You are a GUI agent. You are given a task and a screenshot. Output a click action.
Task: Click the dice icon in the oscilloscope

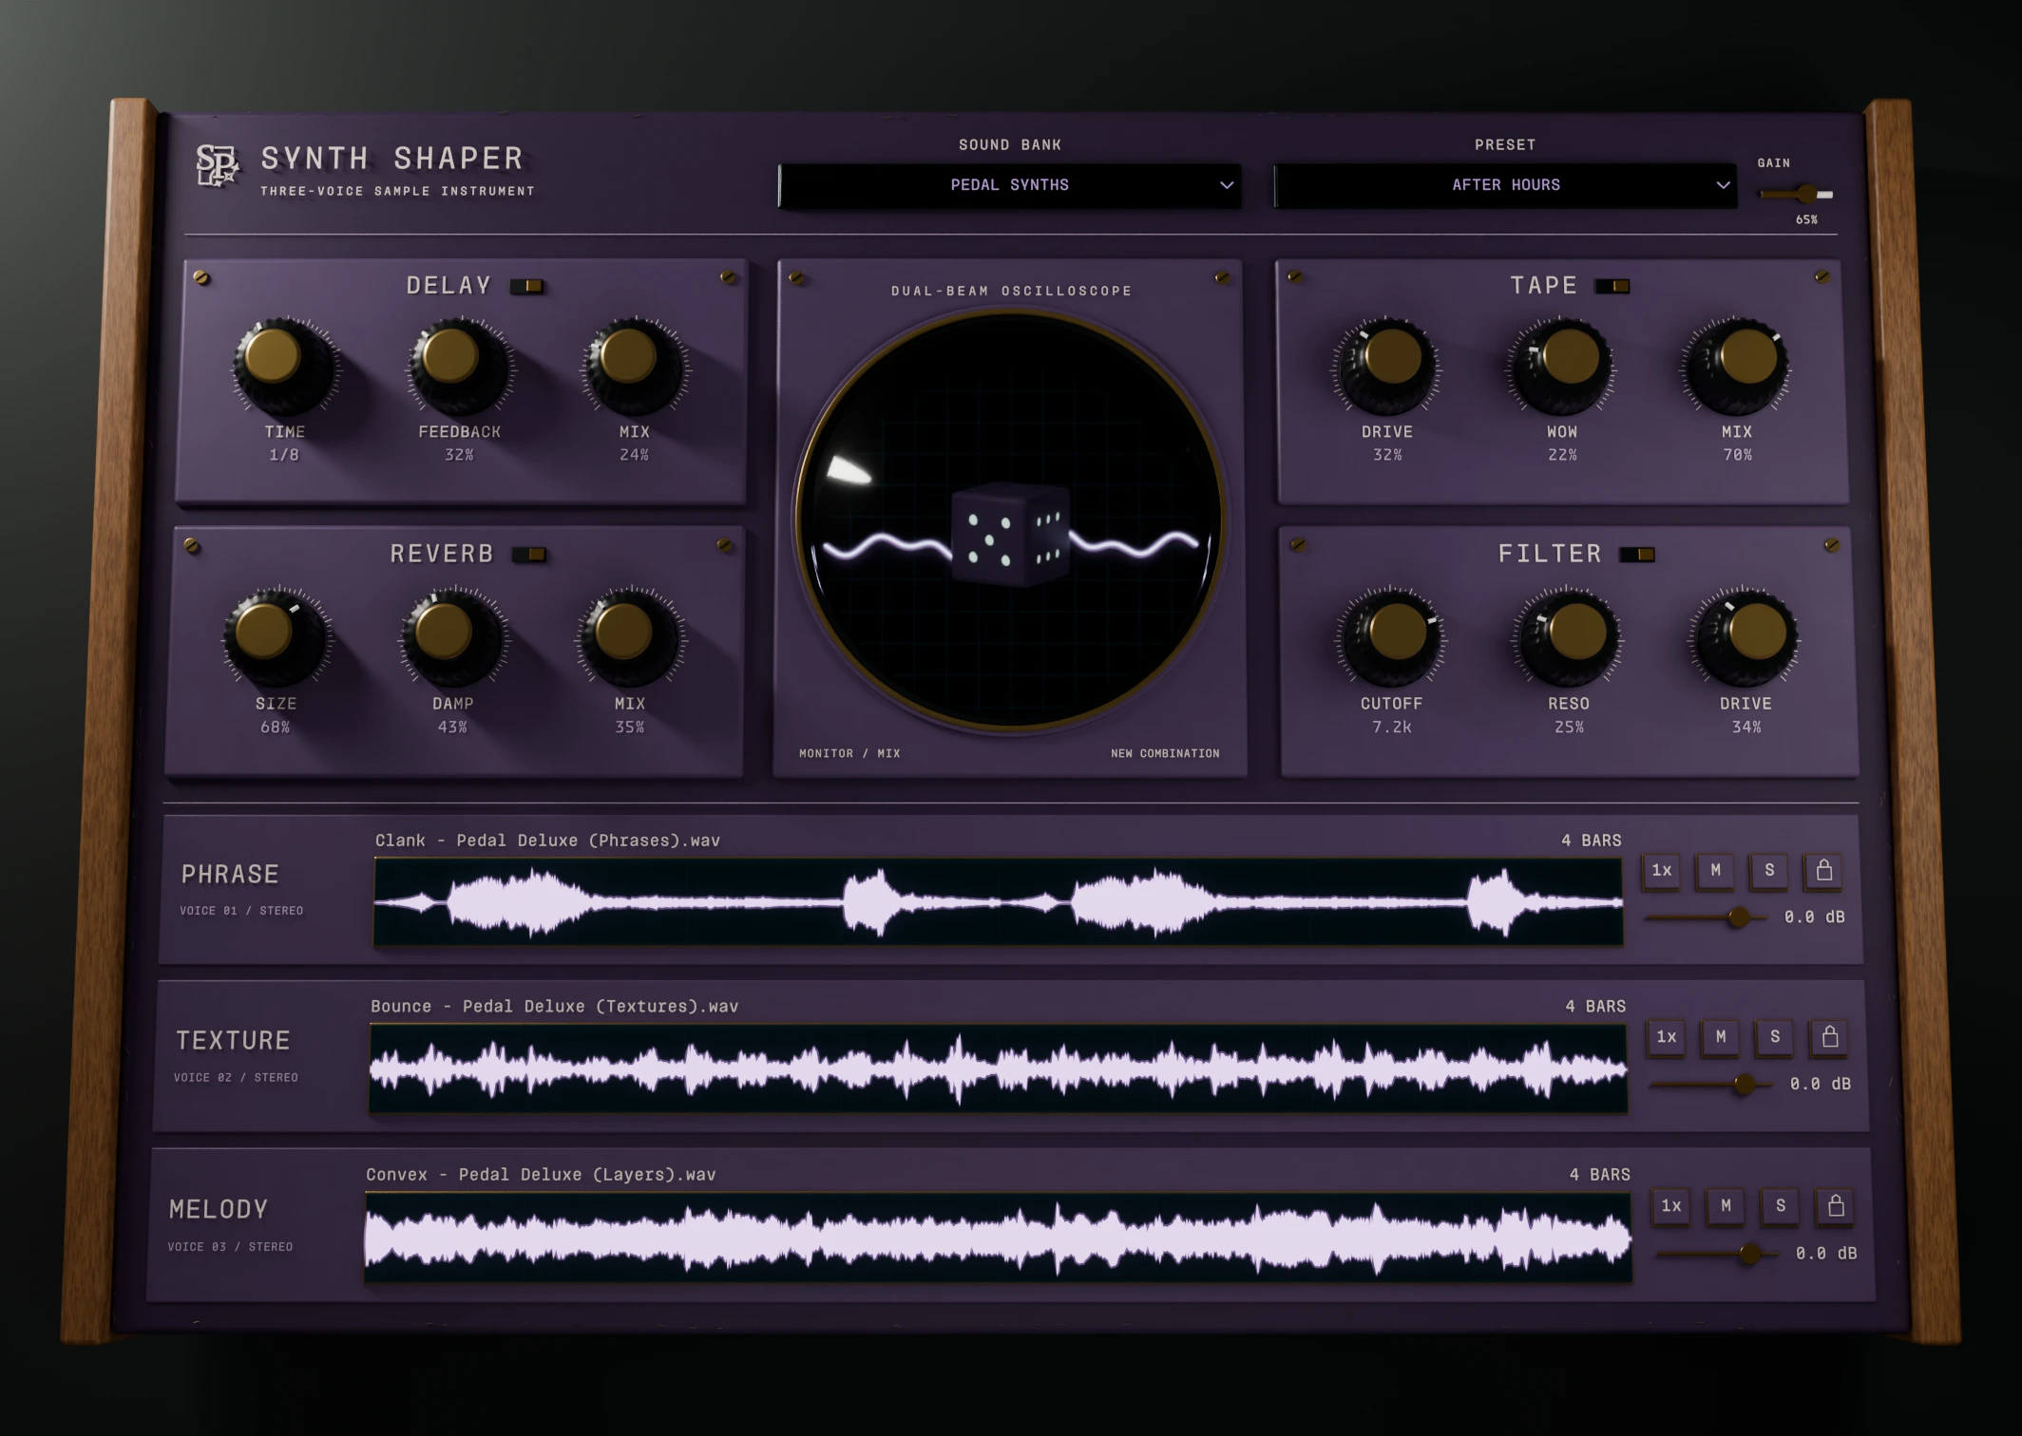pos(1010,534)
